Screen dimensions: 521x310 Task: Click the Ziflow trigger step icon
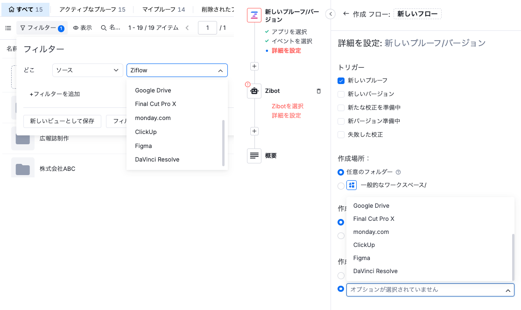254,15
